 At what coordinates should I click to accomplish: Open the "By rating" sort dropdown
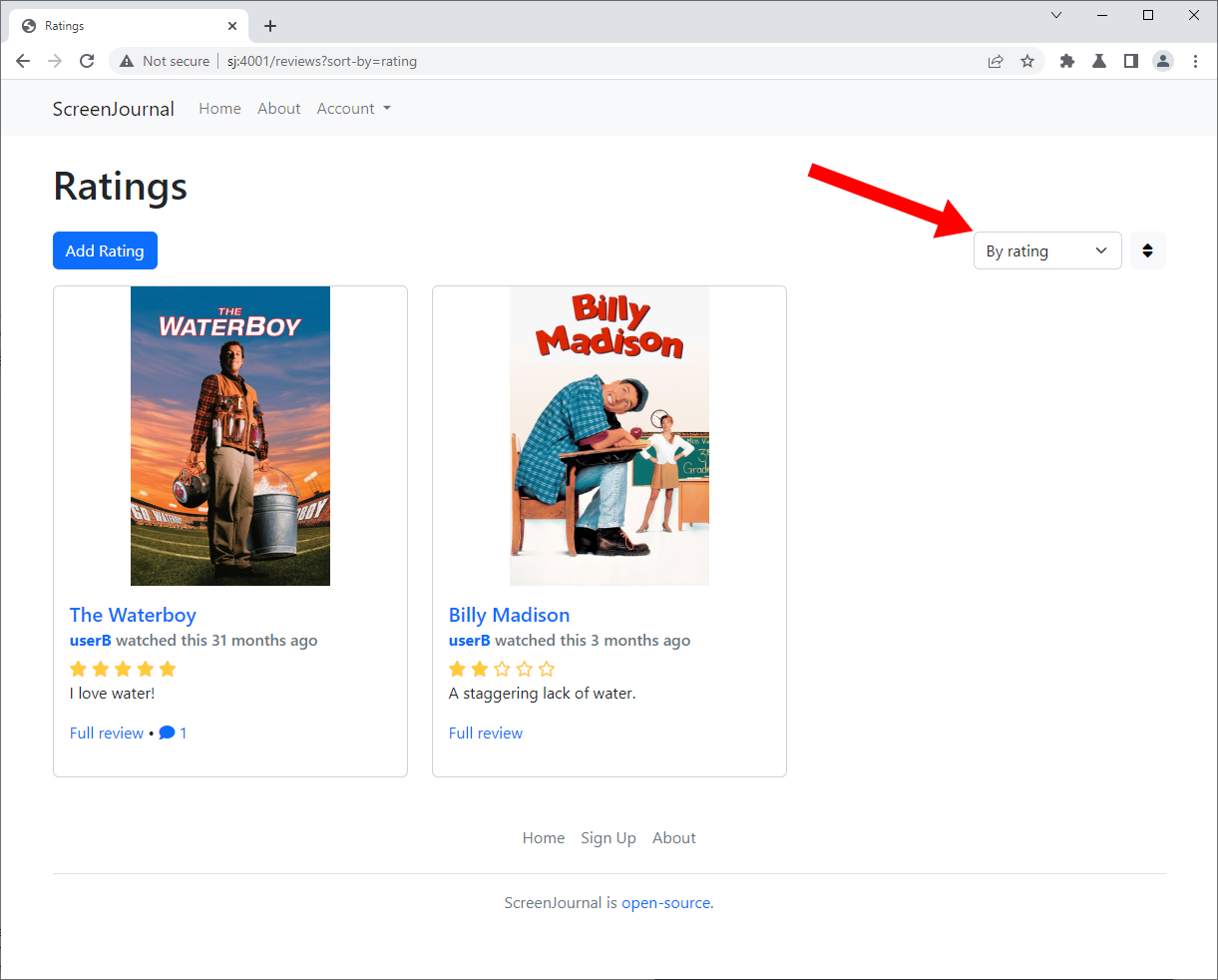[x=1047, y=250]
